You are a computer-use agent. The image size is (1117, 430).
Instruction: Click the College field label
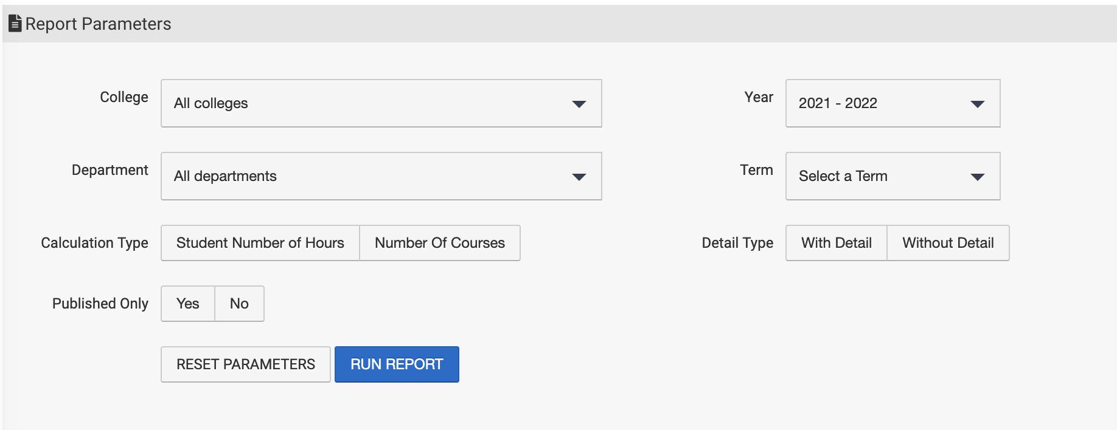(124, 97)
